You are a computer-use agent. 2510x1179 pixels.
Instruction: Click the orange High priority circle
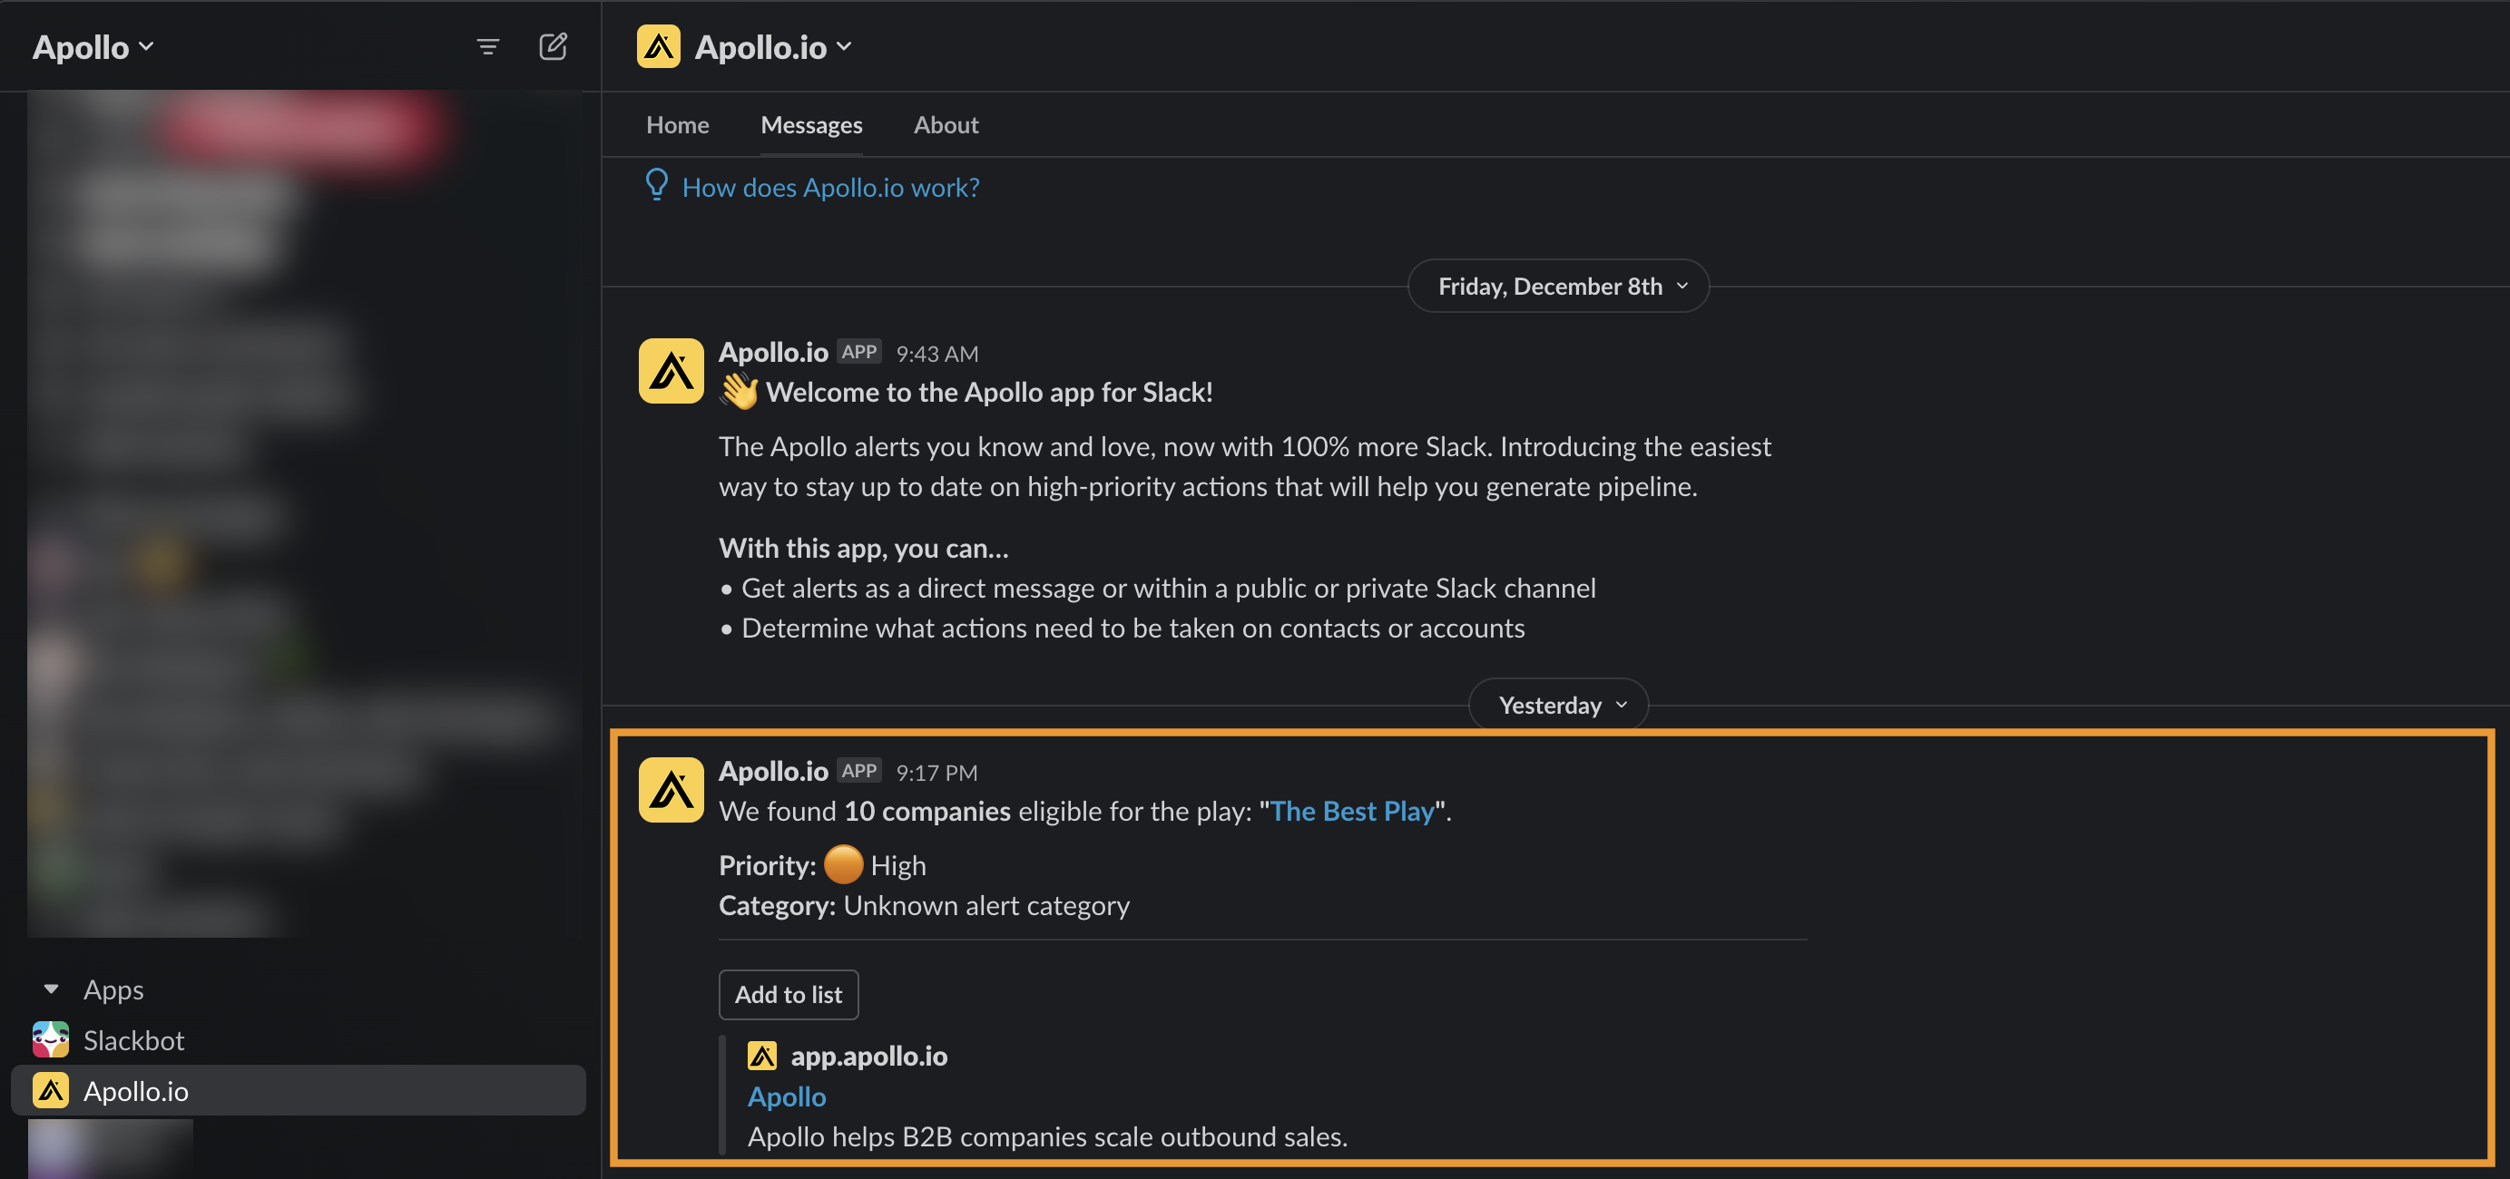point(844,864)
